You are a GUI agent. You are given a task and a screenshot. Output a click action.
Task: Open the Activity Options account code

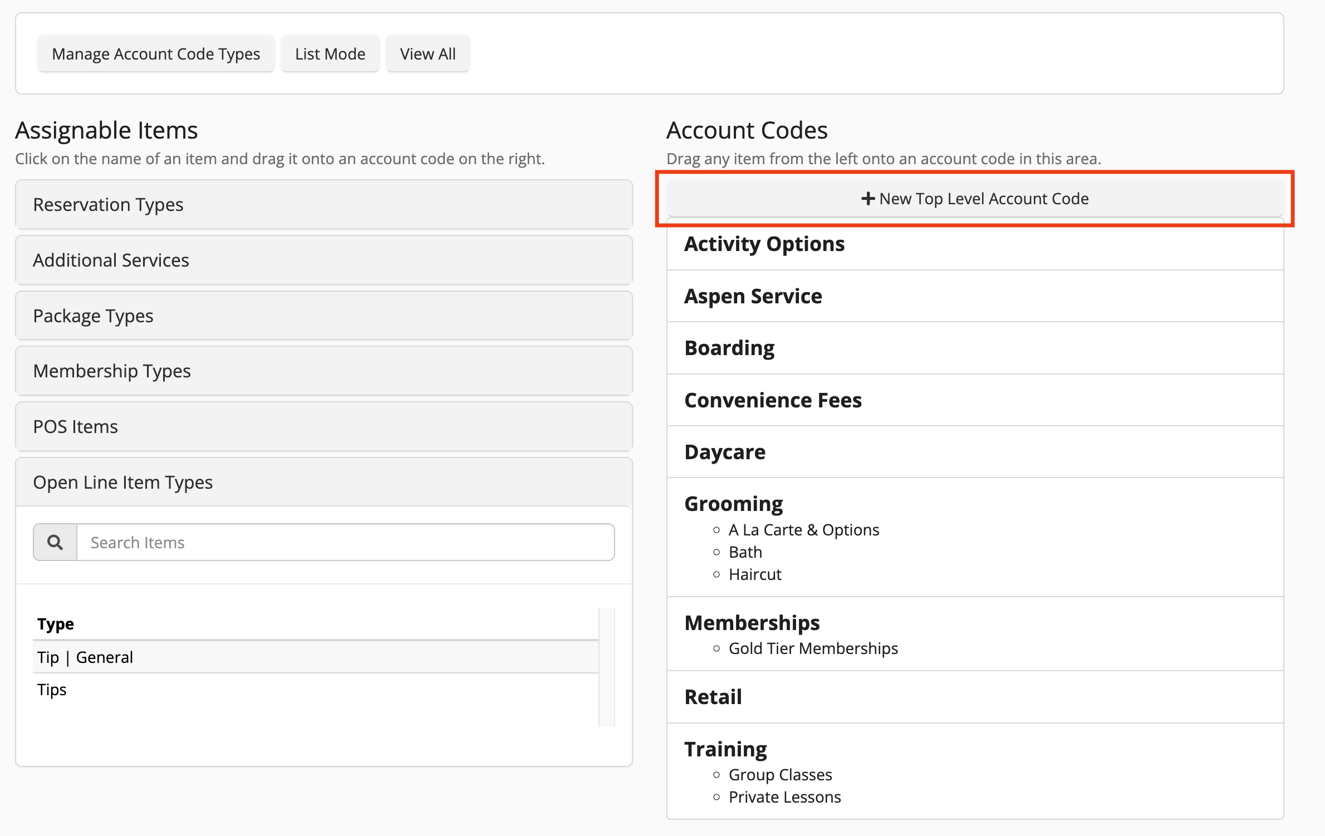click(x=764, y=244)
